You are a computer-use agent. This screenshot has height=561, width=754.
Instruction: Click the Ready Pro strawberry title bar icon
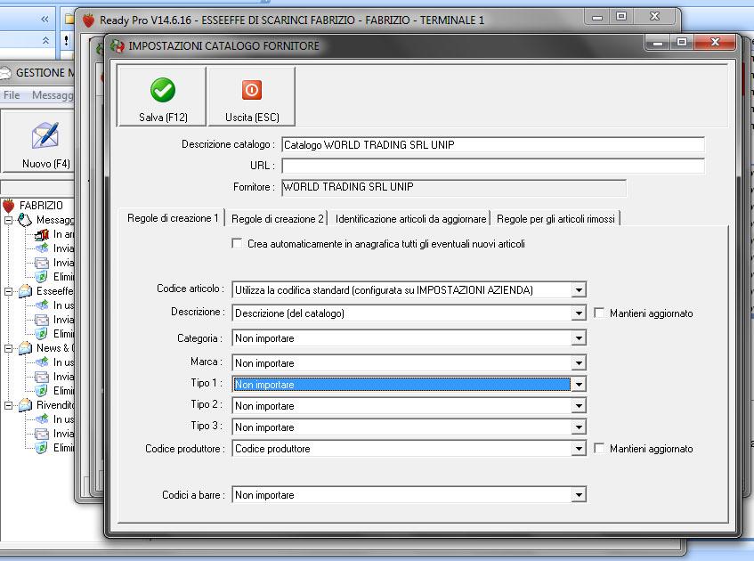88,20
